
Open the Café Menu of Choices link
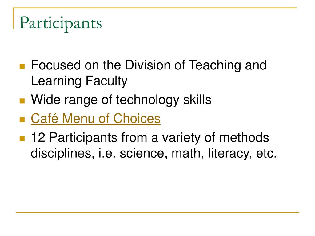96,118
